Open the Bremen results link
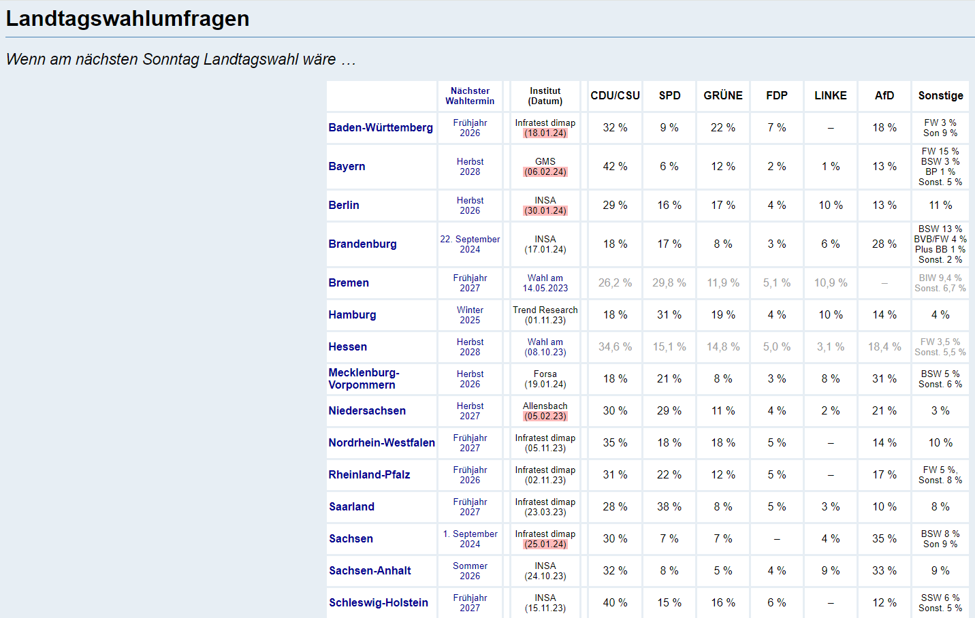Screen dimensions: 975x618 pyautogui.click(x=349, y=283)
